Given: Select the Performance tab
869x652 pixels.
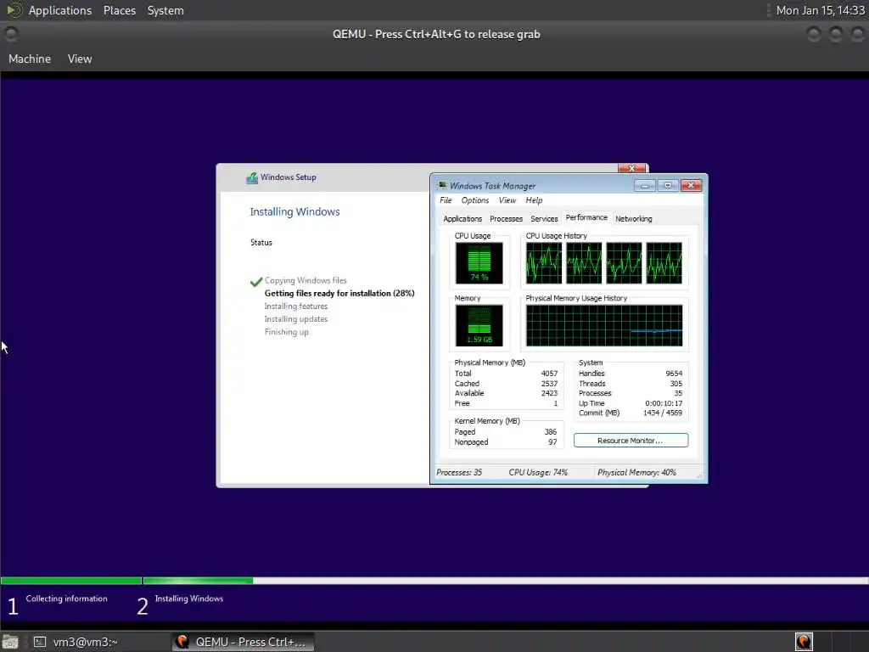Looking at the screenshot, I should [x=586, y=217].
